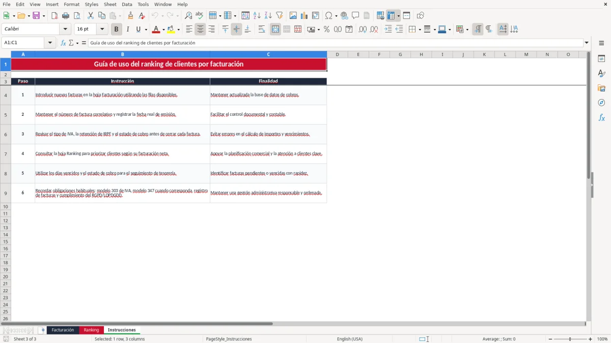Format as date
This screenshot has height=343, width=611.
[349, 29]
